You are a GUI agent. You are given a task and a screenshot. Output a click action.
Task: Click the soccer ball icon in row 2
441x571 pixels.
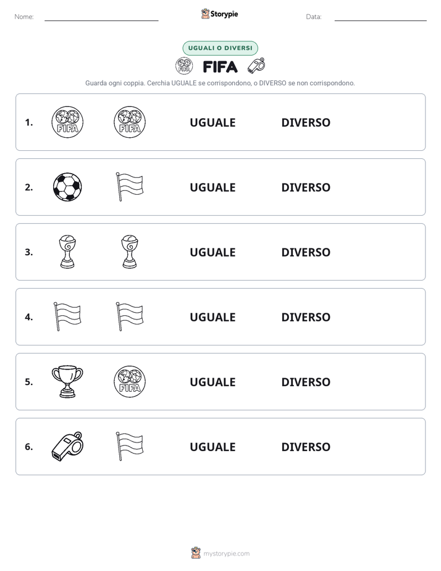coord(67,187)
